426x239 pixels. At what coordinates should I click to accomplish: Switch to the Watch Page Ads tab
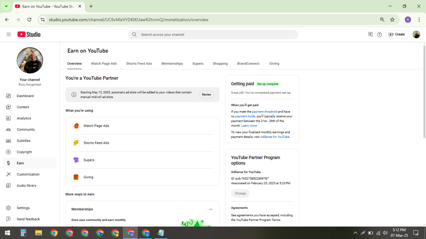click(104, 64)
